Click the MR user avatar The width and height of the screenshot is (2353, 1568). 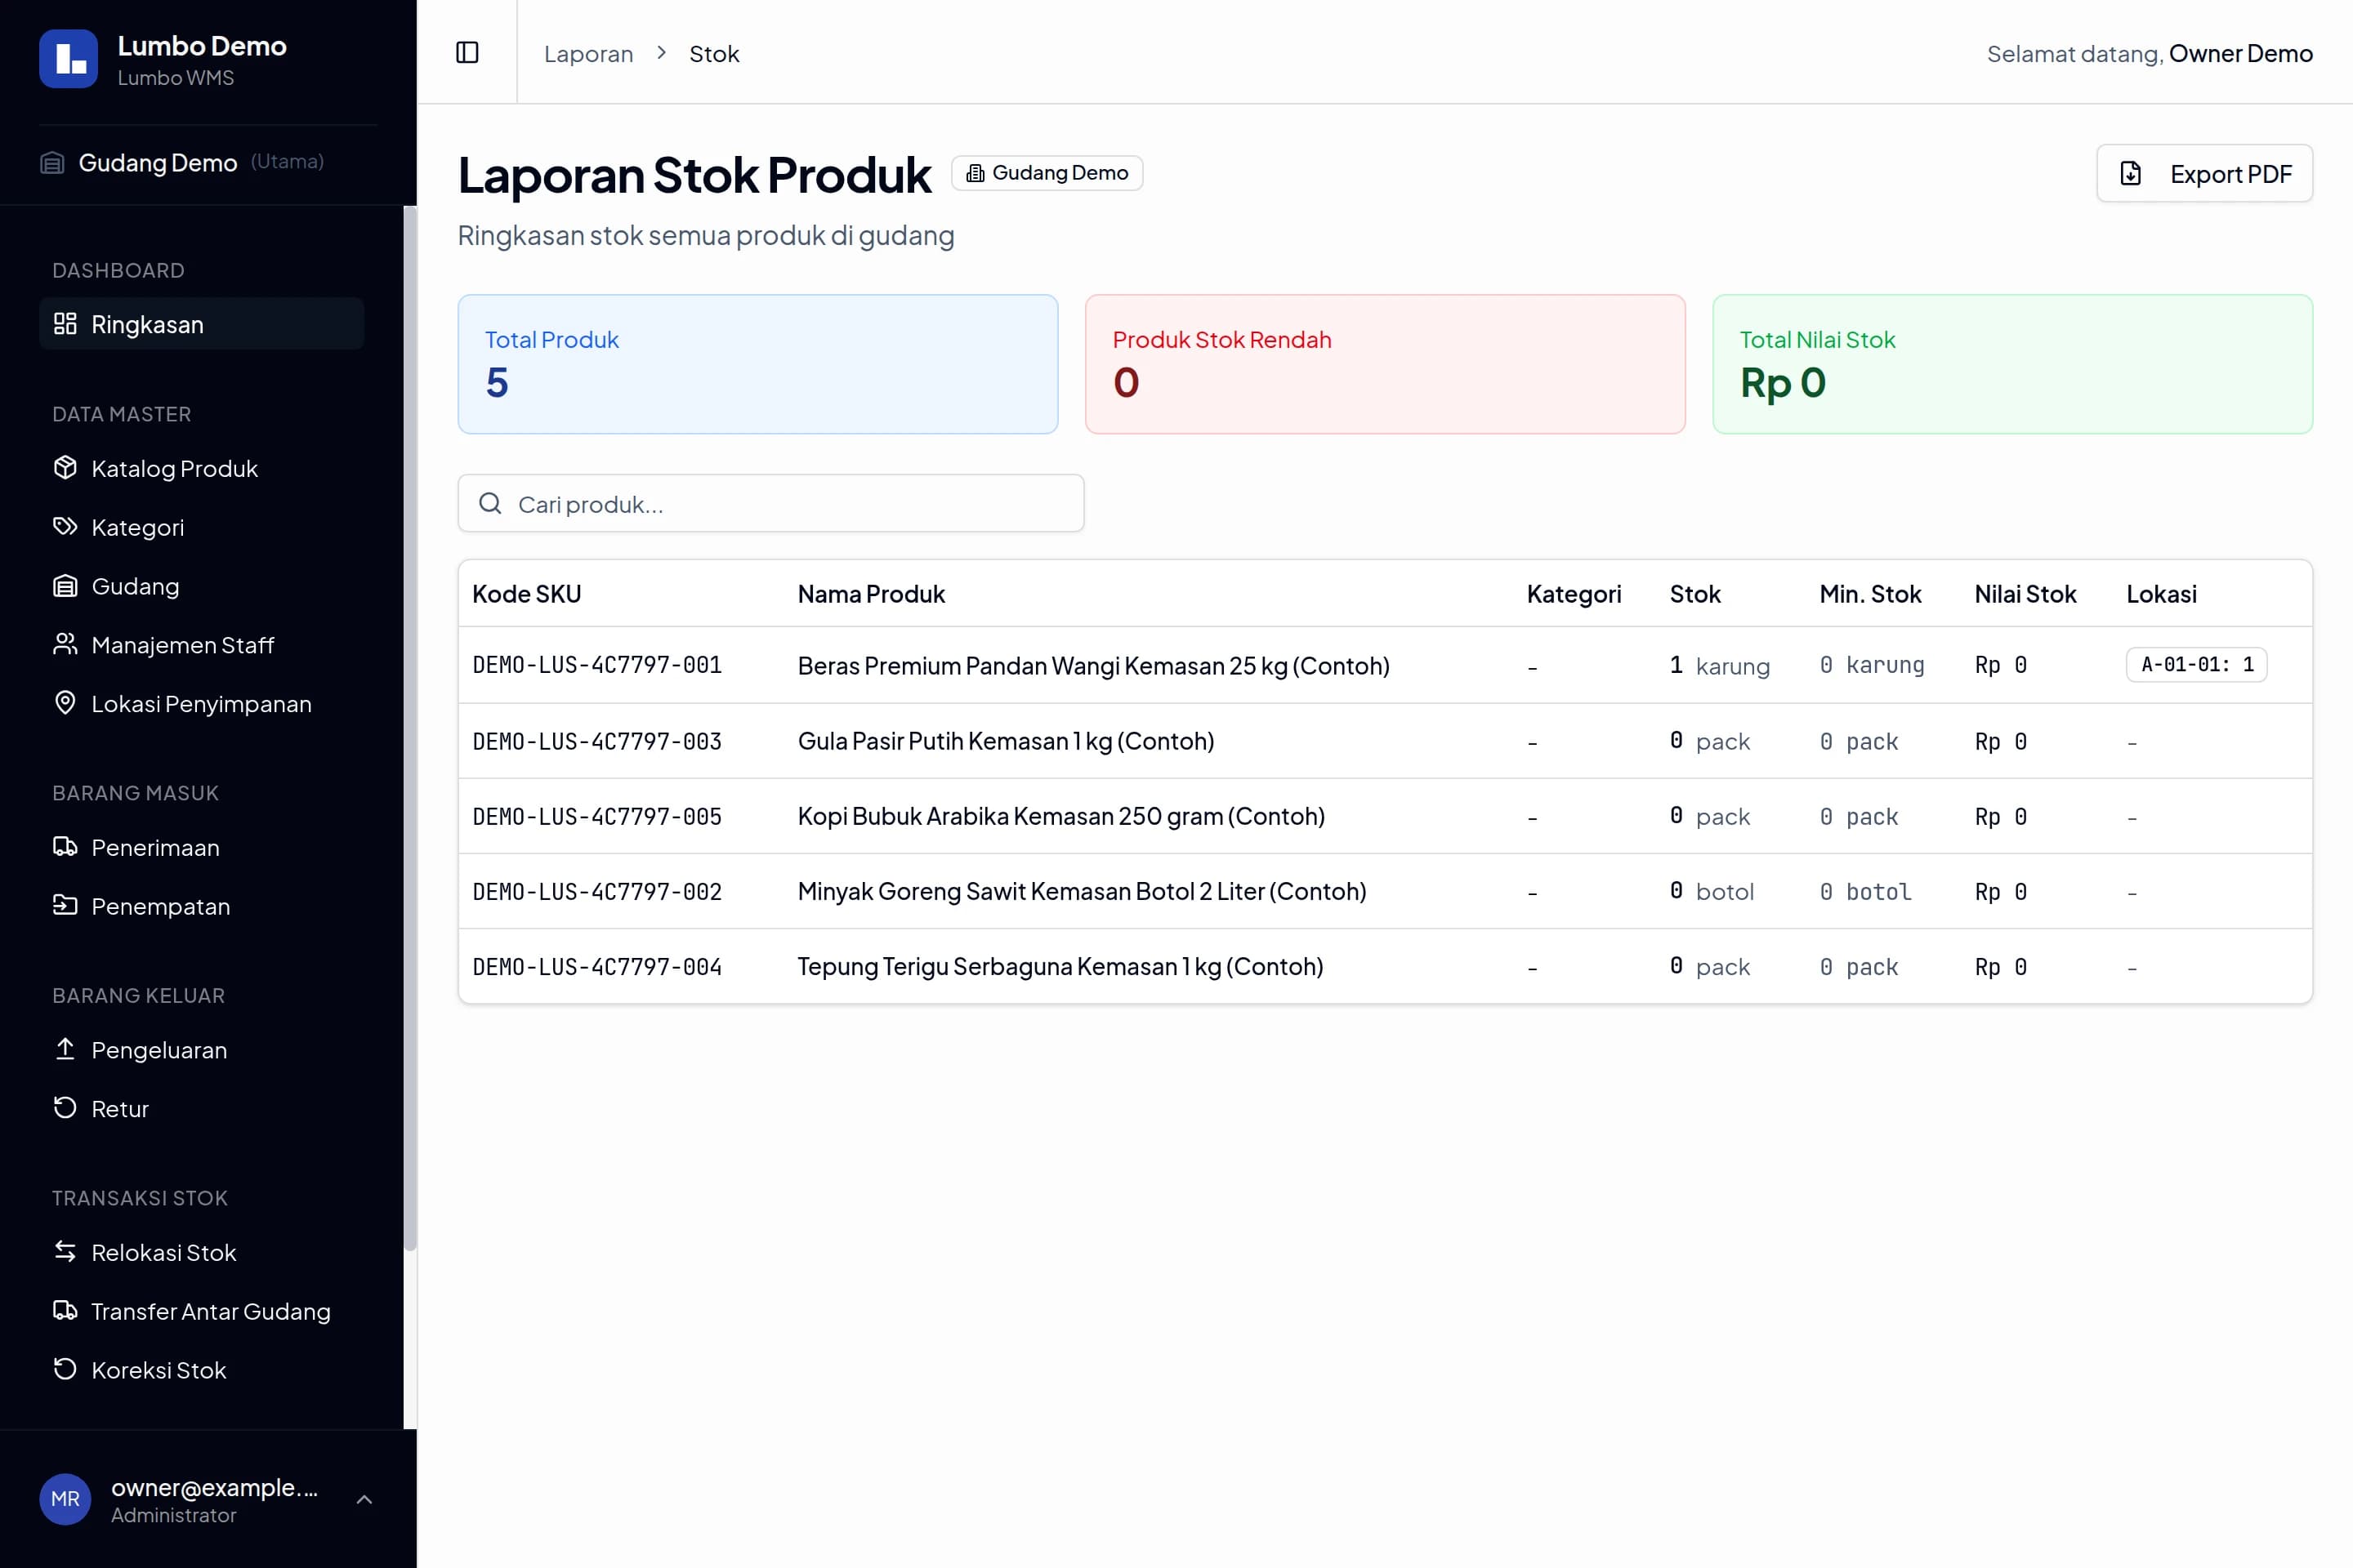coord(65,1499)
